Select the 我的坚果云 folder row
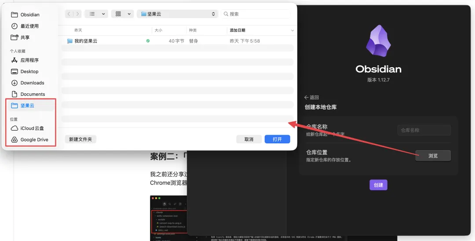This screenshot has height=241, width=475. click(178, 41)
